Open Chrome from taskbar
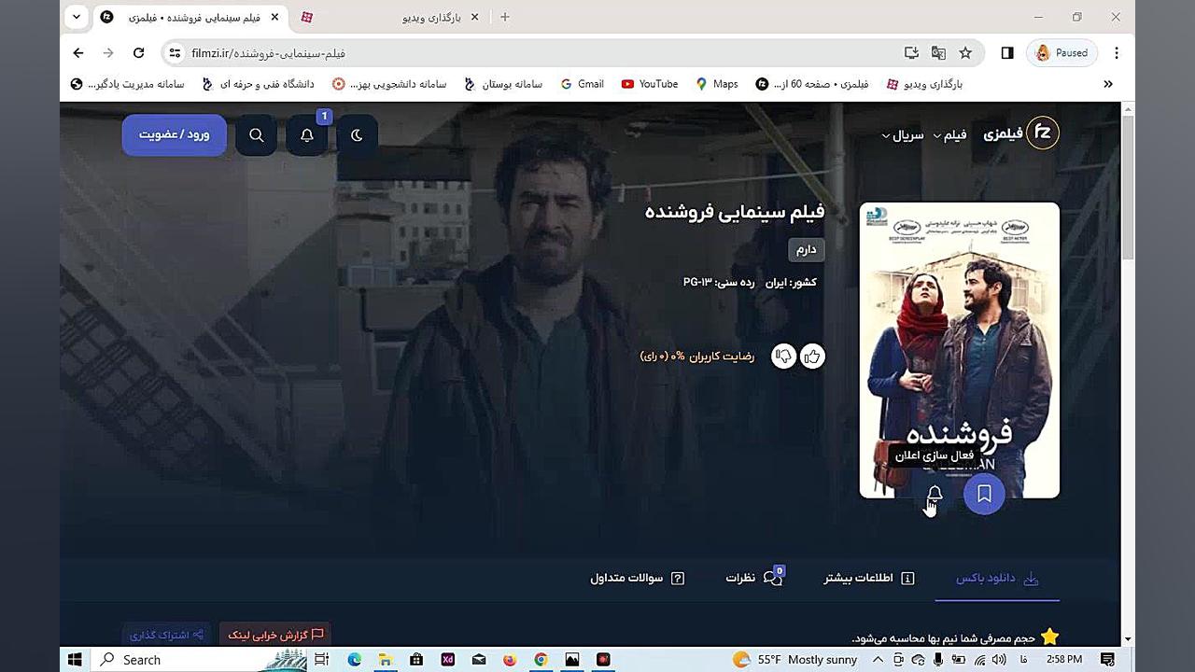The image size is (1195, 672). click(x=541, y=660)
